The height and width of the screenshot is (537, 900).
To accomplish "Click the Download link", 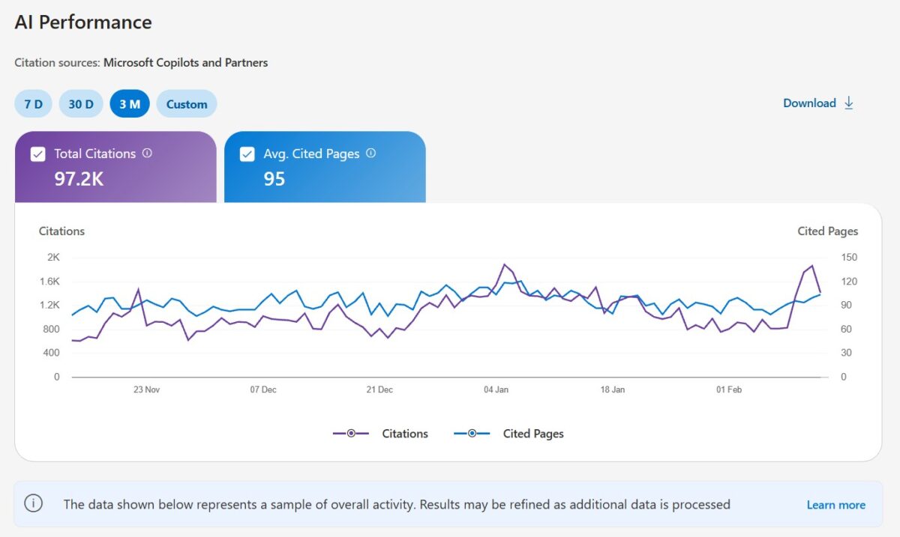I will pyautogui.click(x=809, y=103).
